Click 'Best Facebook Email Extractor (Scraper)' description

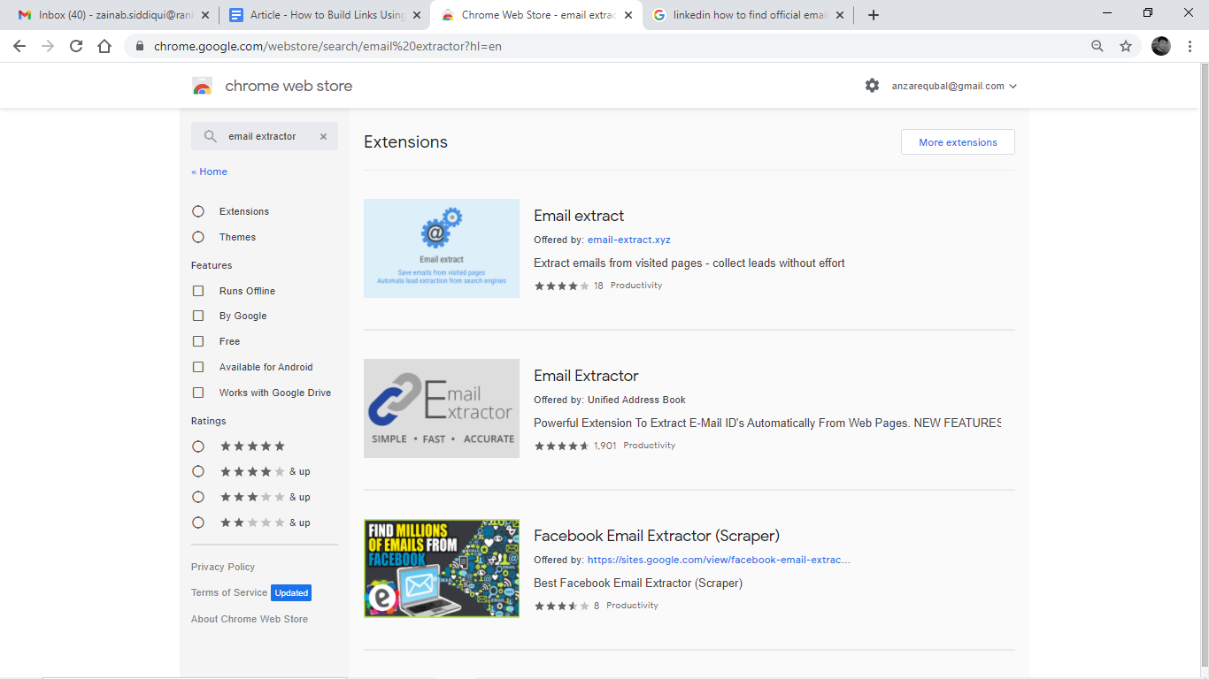[x=638, y=583]
